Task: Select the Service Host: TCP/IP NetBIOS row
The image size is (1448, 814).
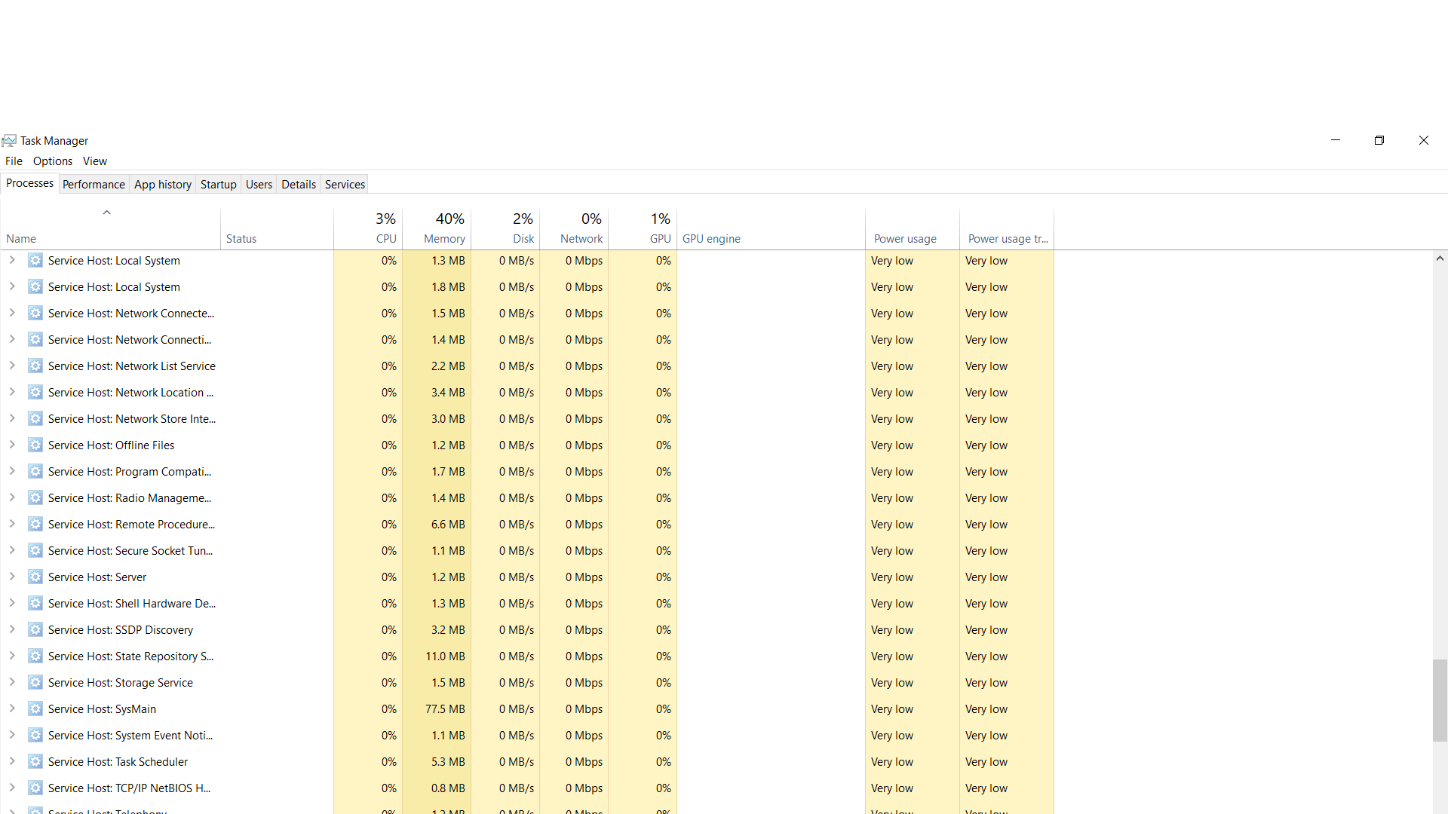Action: (129, 788)
